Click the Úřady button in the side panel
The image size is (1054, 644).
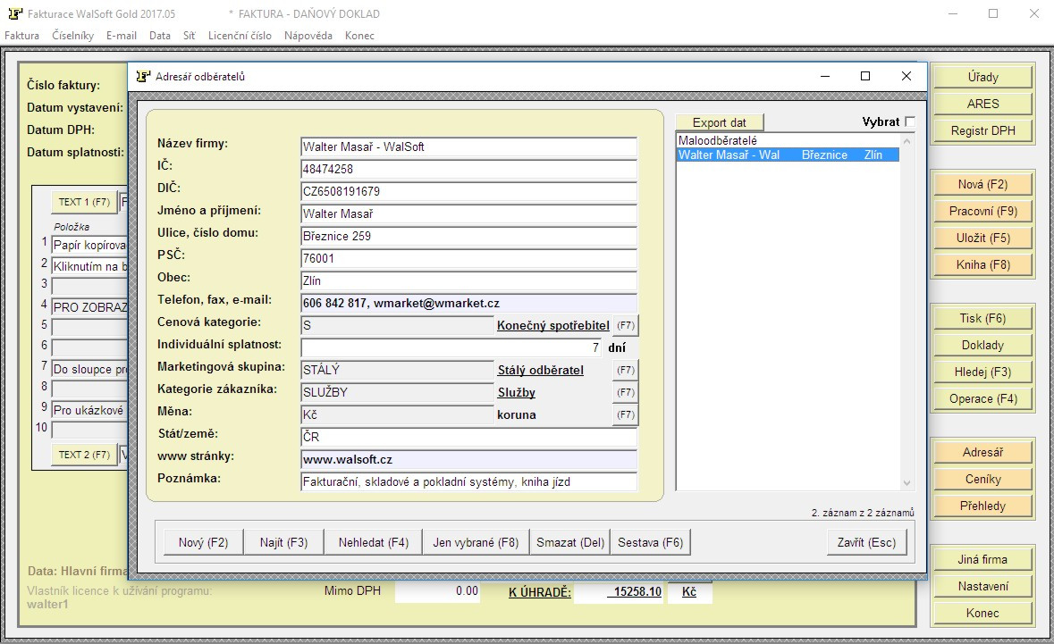[982, 77]
